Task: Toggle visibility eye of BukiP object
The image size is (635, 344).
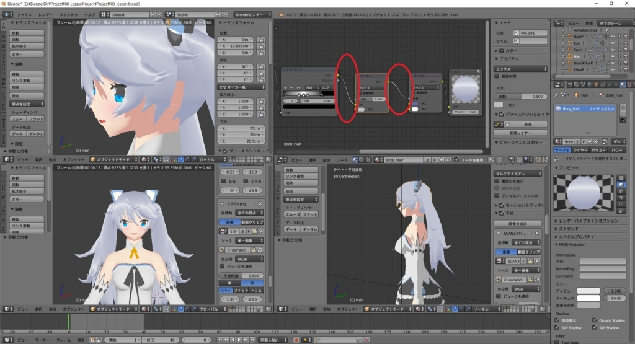Action: click(x=613, y=37)
